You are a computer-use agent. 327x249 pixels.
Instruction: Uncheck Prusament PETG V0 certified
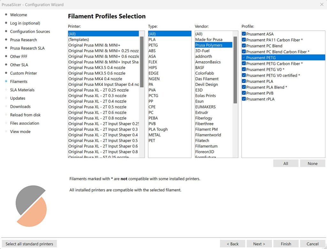point(244,75)
